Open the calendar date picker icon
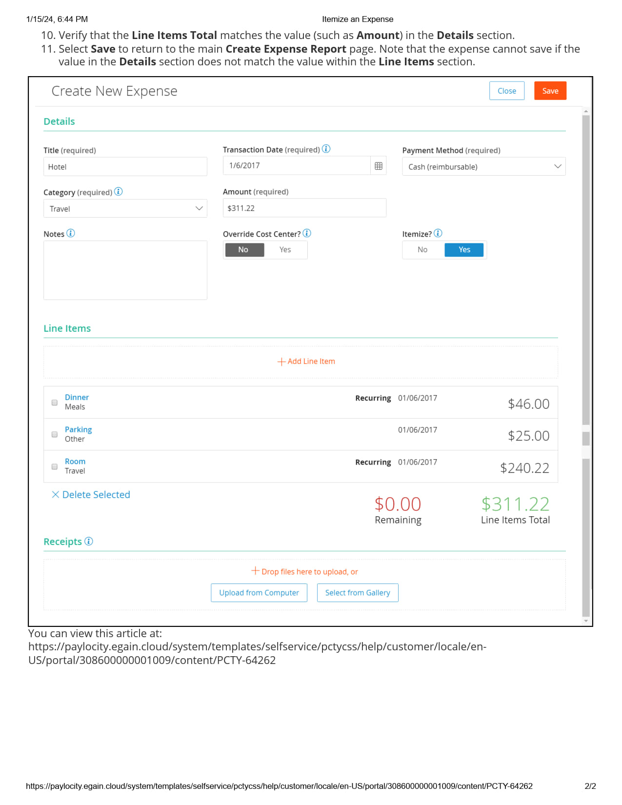Viewport: 622px width, 805px height. click(x=378, y=166)
